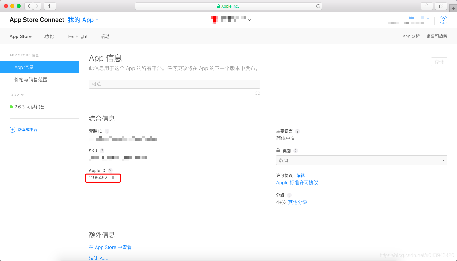Image resolution: width=457 pixels, height=261 pixels.
Task: Open the Safari share button
Action: 427,6
